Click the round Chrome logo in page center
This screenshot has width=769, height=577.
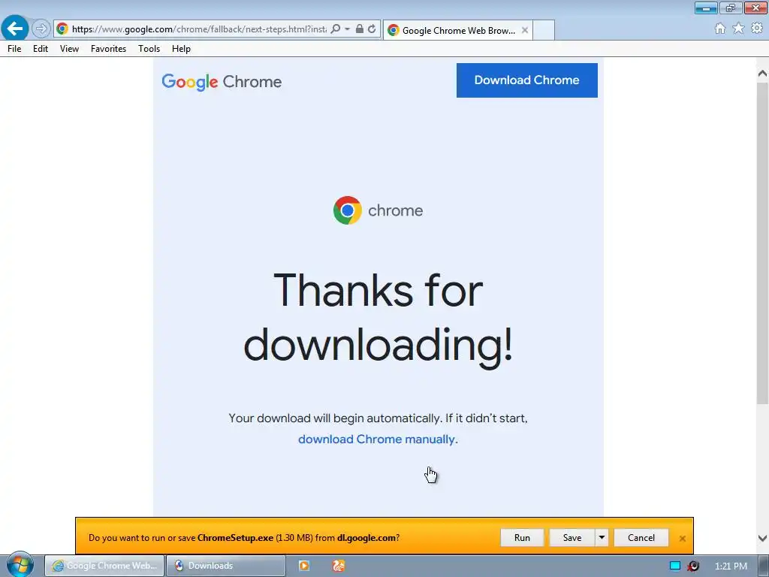[x=347, y=210]
